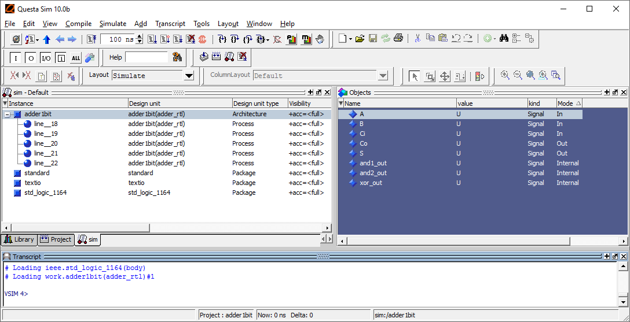
Task: Click the wrench filter settings icon
Action: [89, 57]
